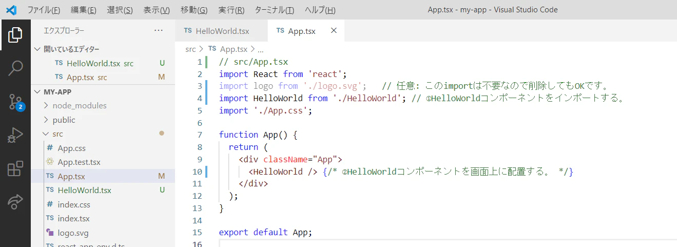Click the breadcrumb ellipsis after App.tsx

click(260, 49)
